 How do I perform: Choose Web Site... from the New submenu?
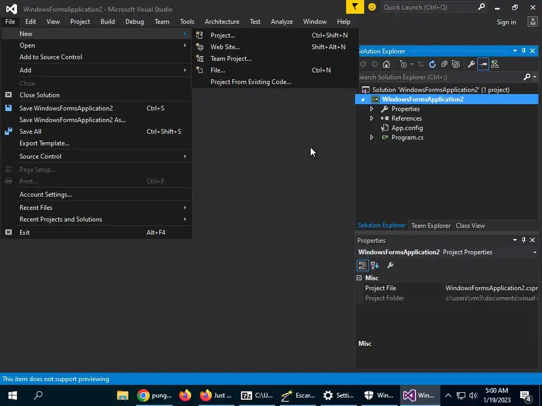(x=275, y=47)
